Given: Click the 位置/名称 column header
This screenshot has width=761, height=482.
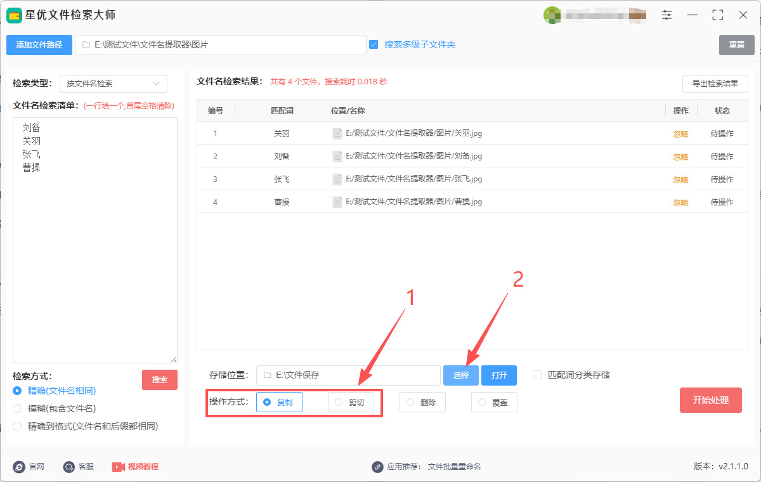Looking at the screenshot, I should [348, 110].
